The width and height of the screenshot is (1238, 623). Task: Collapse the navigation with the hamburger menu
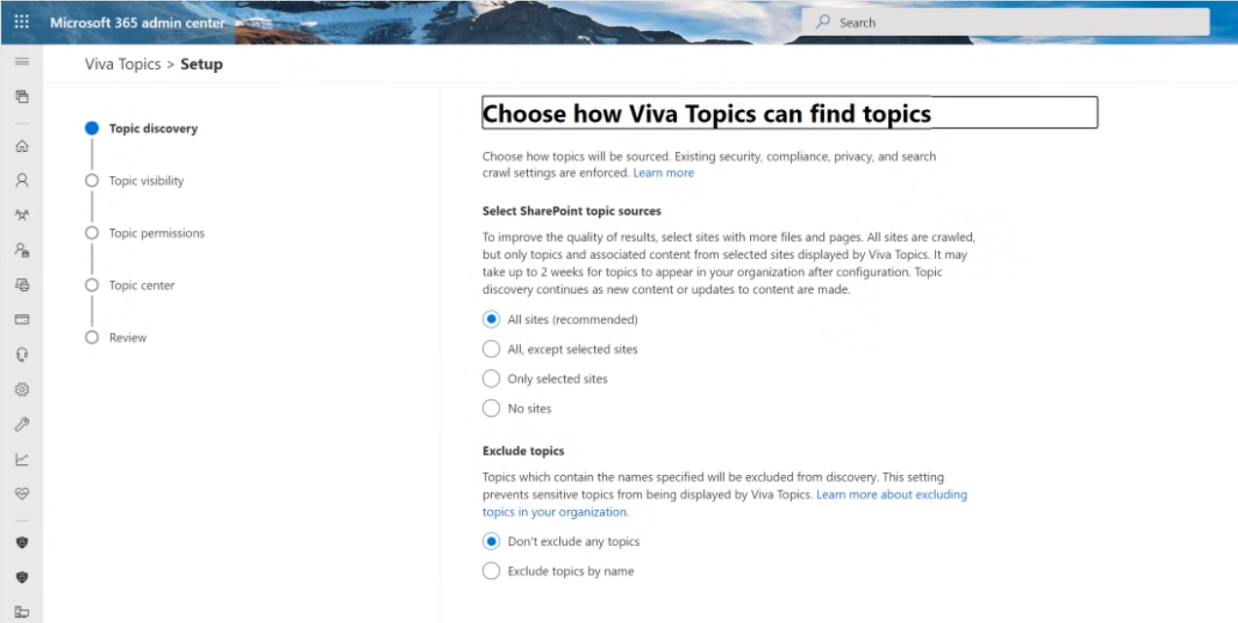click(21, 60)
